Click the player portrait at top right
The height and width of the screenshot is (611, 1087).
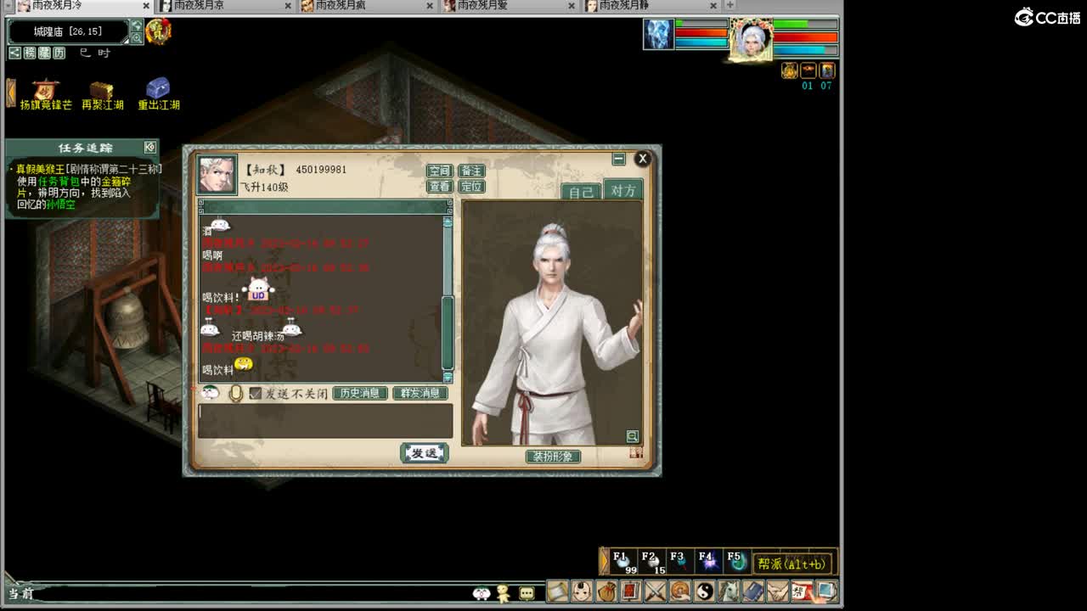tap(751, 39)
